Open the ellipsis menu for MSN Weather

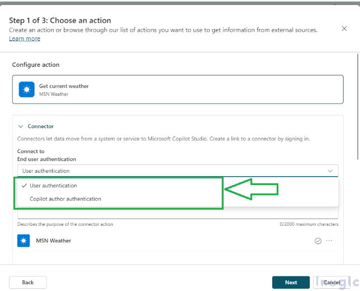[329, 241]
